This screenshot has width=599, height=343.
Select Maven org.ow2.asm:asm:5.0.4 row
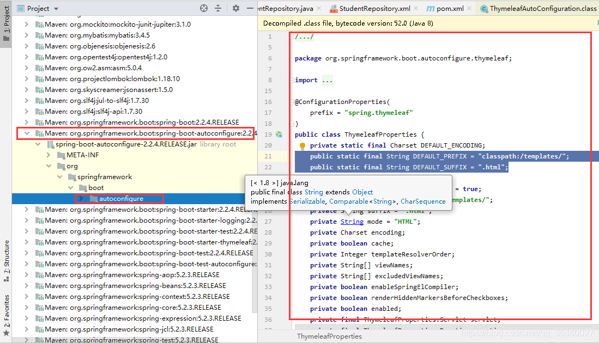135,68
